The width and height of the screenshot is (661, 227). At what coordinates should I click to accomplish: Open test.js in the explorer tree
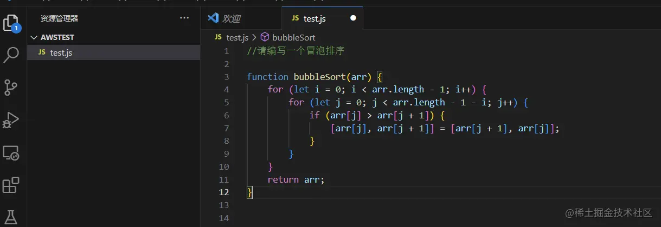click(113, 52)
